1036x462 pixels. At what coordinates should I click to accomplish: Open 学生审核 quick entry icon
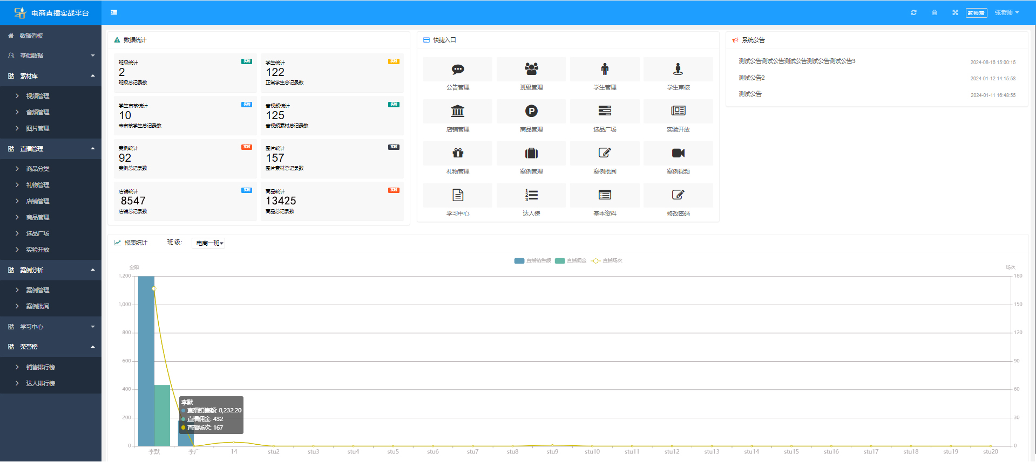coord(678,70)
